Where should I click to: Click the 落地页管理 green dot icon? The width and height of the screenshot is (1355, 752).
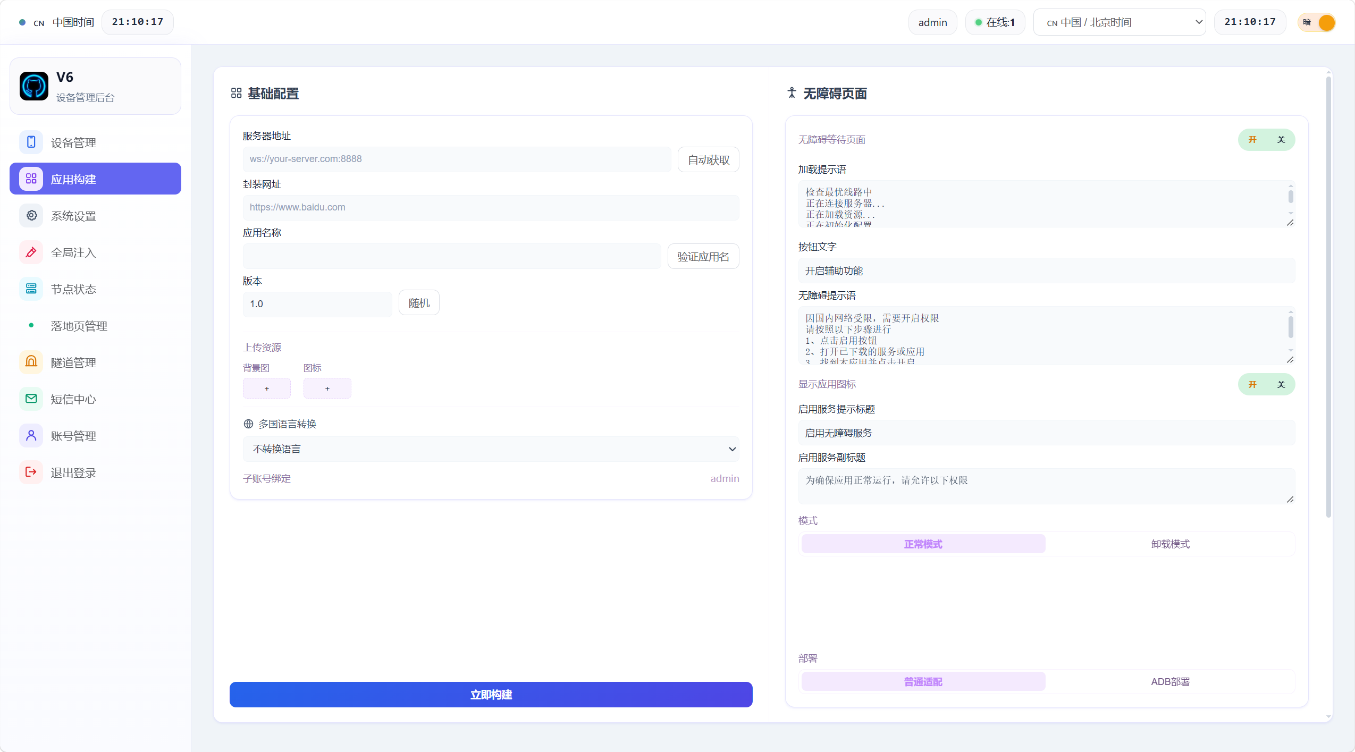coord(31,325)
